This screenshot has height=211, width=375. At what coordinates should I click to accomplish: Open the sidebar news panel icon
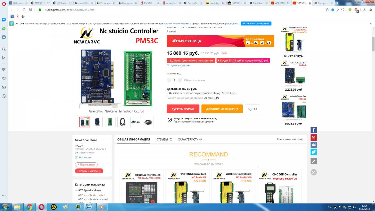(x=4, y=87)
